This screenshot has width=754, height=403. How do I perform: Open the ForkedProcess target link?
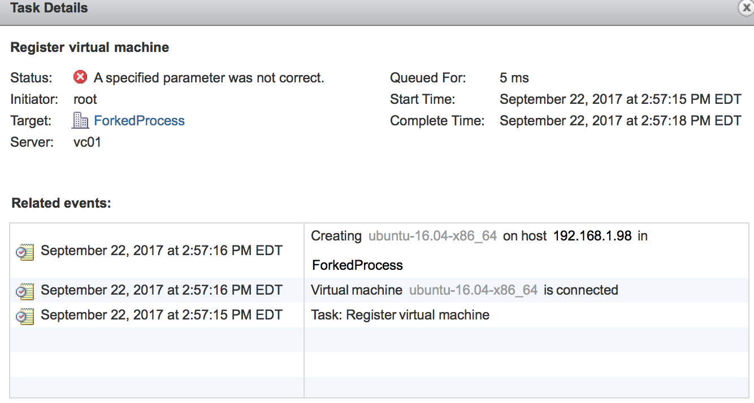(139, 121)
